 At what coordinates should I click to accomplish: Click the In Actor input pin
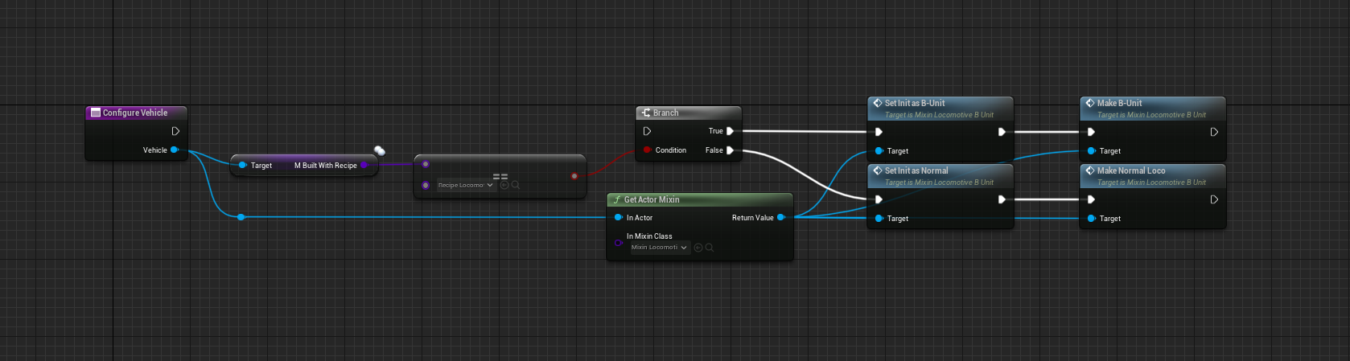click(x=618, y=217)
